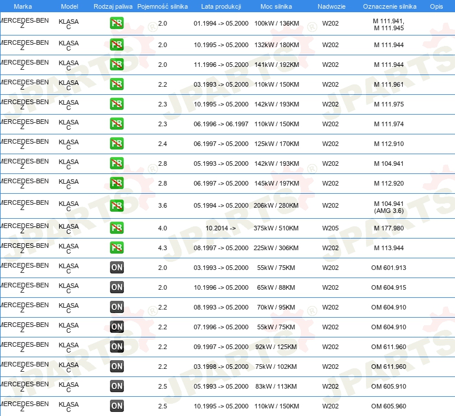Image resolution: width=455 pixels, height=416 pixels.
Task: Select the PB icon for the 375kW/510KM engine
Action: tap(116, 228)
